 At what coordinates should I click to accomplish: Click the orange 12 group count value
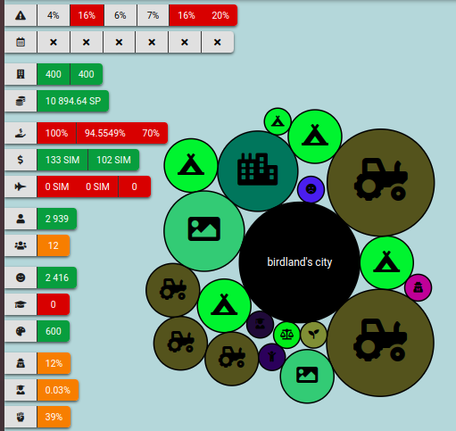pos(54,245)
